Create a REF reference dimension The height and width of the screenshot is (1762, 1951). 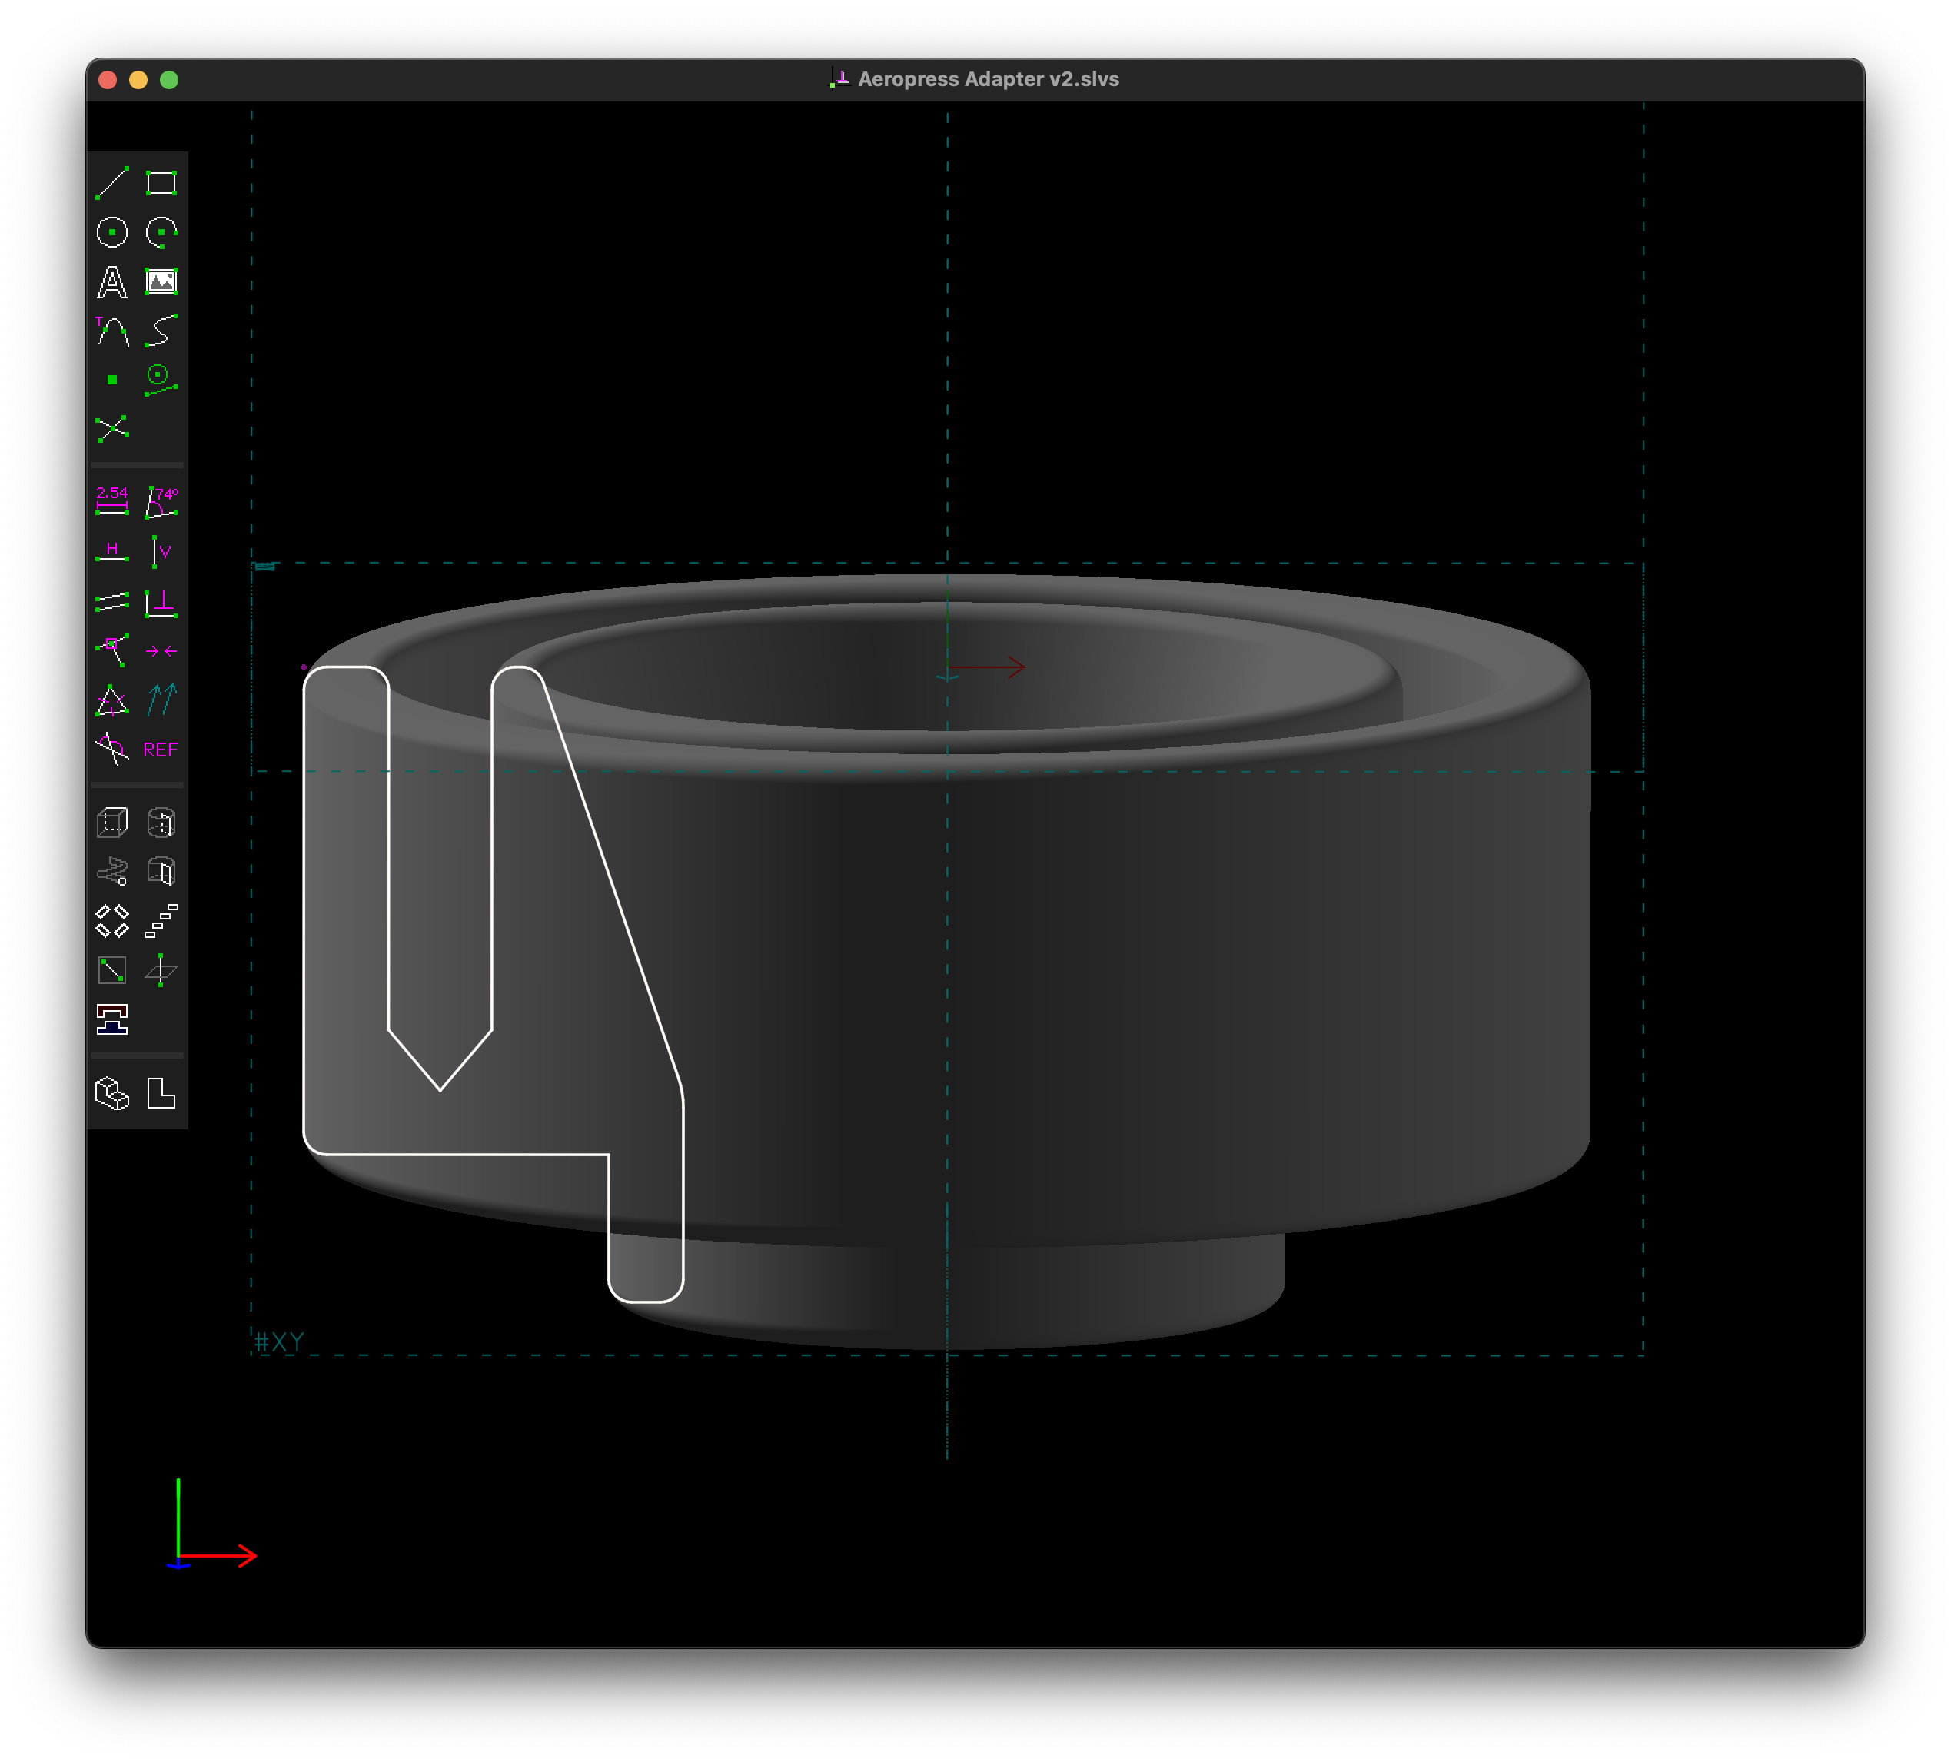click(x=163, y=749)
